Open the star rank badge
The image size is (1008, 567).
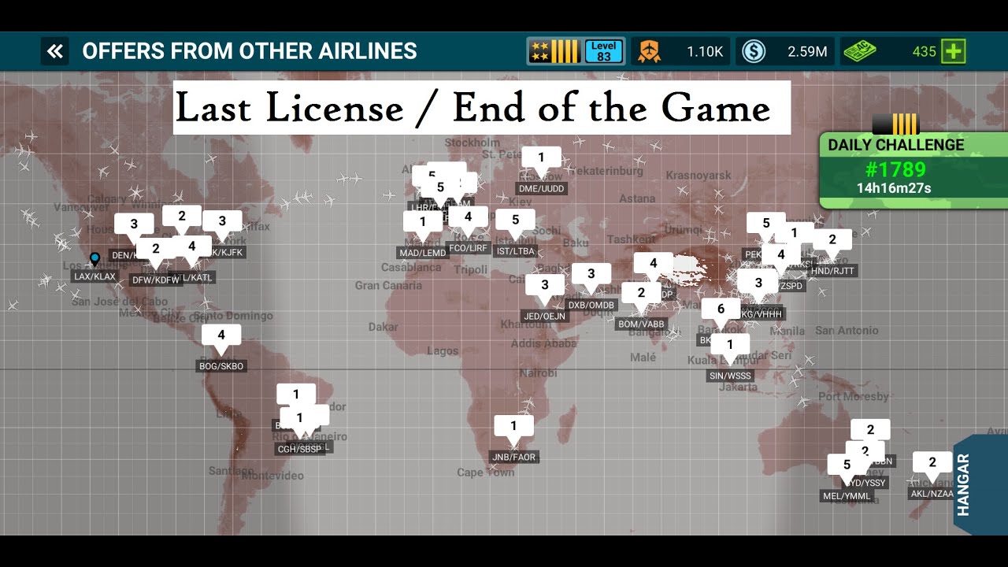coord(554,52)
